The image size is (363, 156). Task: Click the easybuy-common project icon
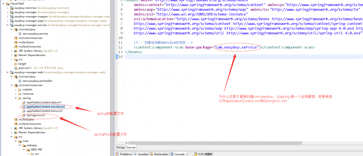pyautogui.click(x=12, y=8)
